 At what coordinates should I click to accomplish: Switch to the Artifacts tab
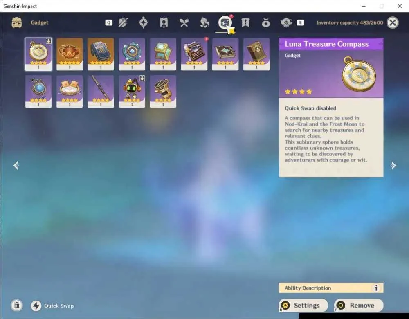coord(143,22)
